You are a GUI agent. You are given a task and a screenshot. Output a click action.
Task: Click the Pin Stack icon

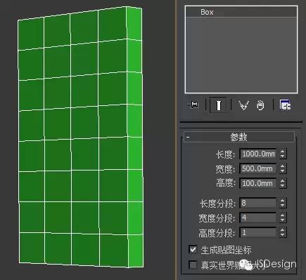point(193,105)
